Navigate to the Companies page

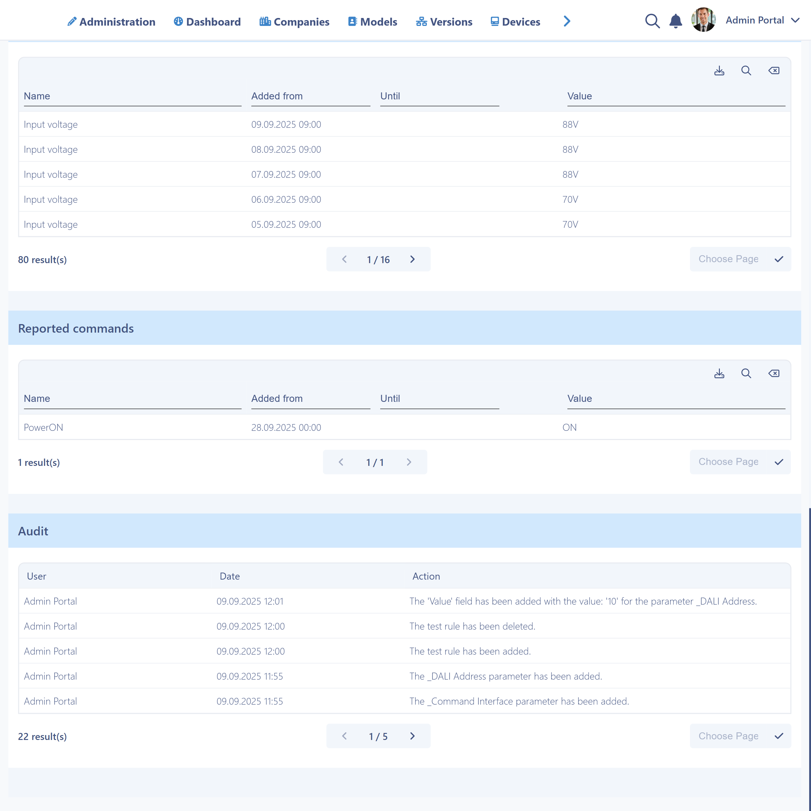click(294, 21)
